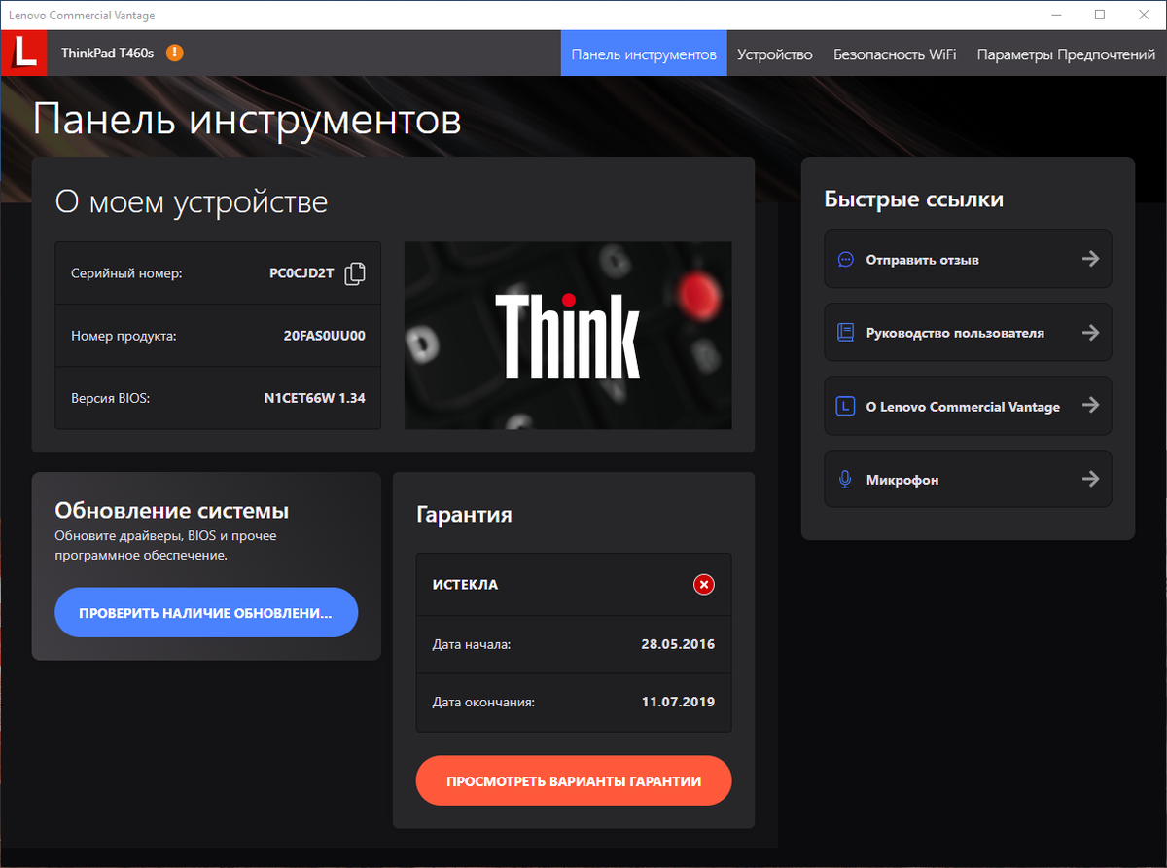
Task: Click the user guide book icon
Action: click(x=845, y=333)
